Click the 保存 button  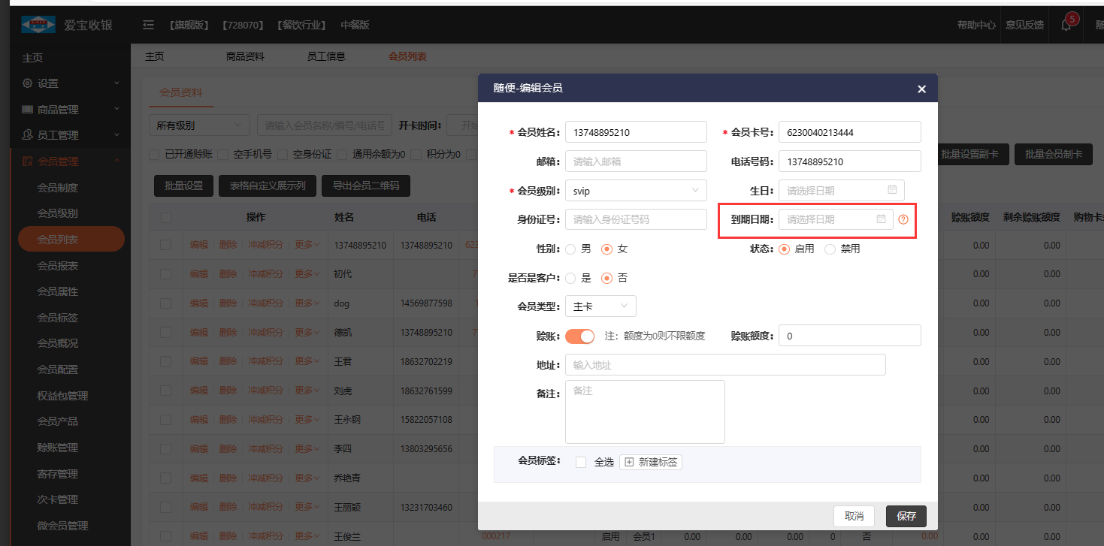pyautogui.click(x=906, y=516)
